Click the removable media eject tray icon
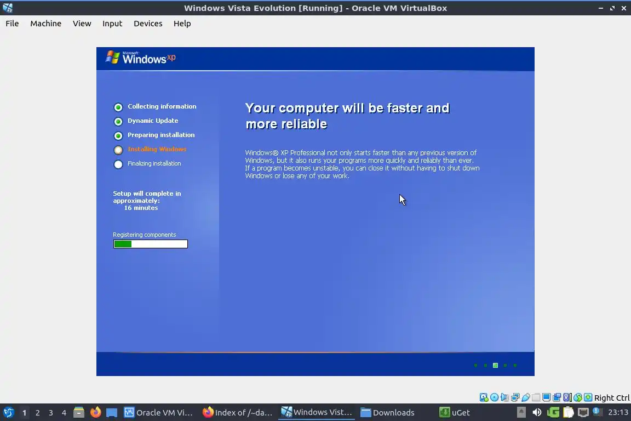The image size is (631, 421). (521, 412)
